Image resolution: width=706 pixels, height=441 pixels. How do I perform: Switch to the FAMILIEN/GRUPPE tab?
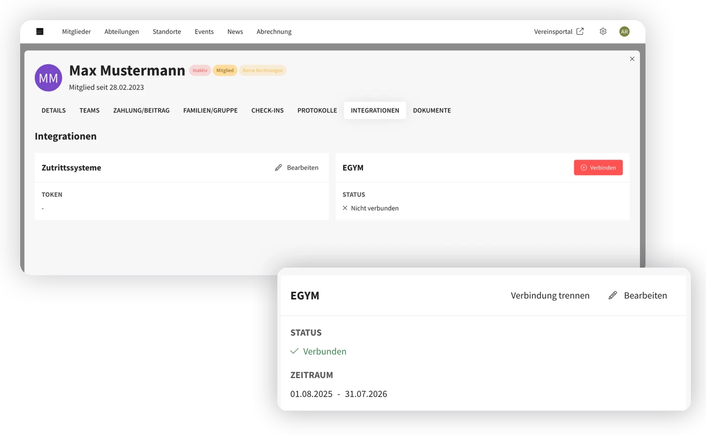(x=210, y=110)
